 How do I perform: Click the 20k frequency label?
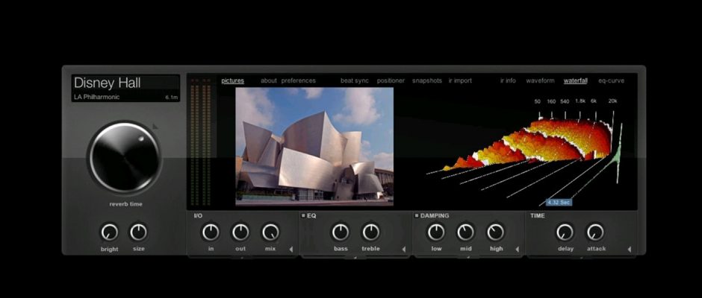coord(612,101)
